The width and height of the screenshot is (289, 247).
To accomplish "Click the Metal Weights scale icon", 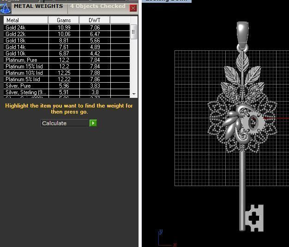I will coord(5,8).
